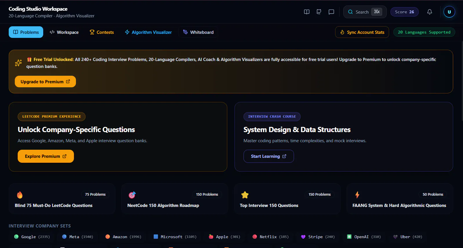This screenshot has width=463, height=248.
Task: Click the flame icon on Blind 75 card
Action: pos(20,195)
